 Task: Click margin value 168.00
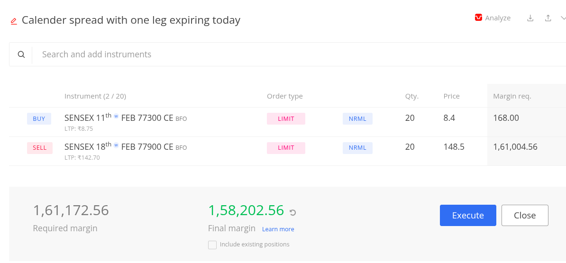coord(506,118)
